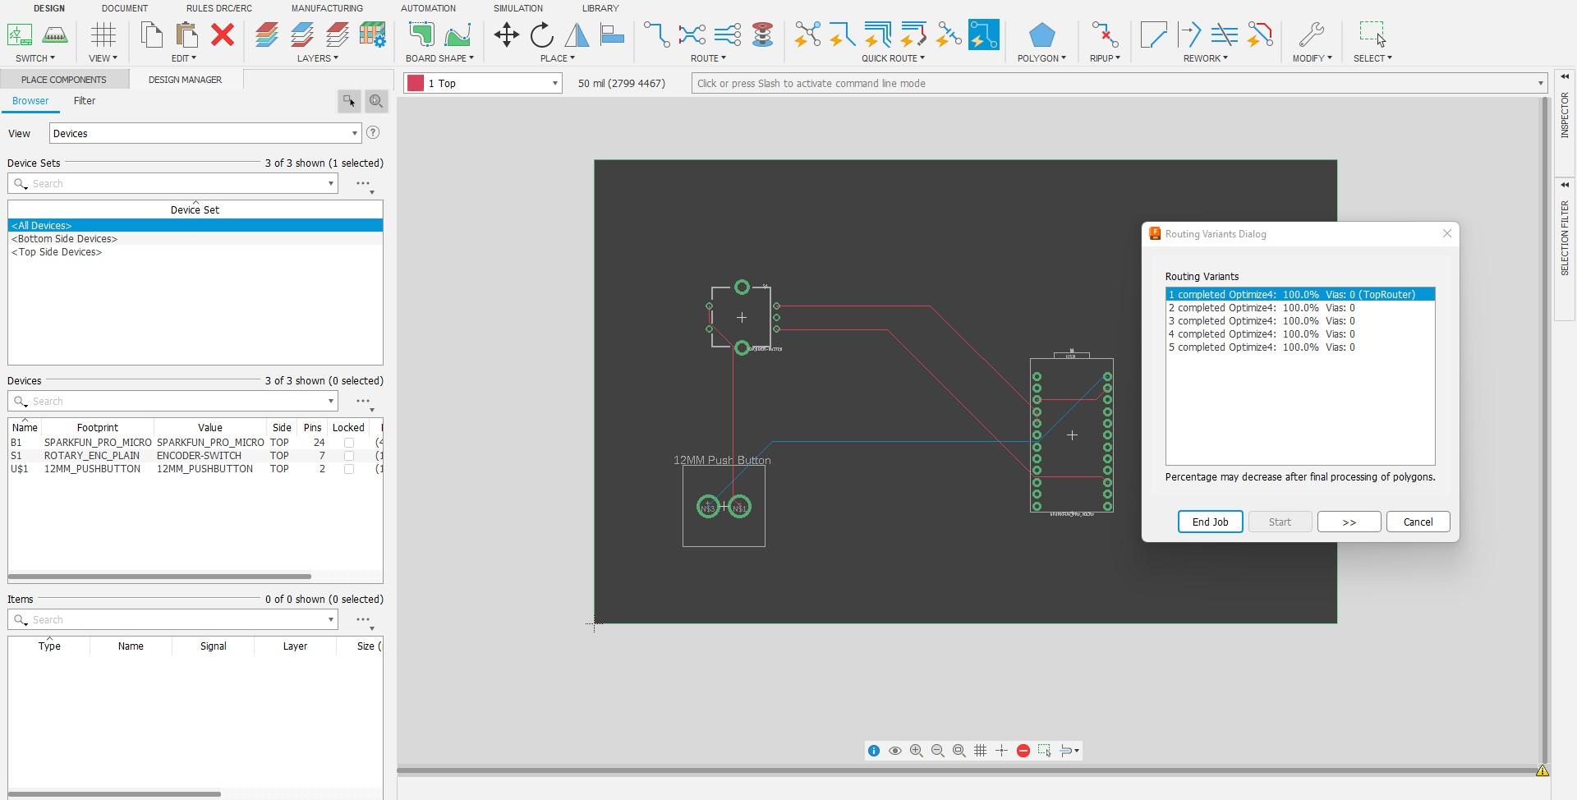Image resolution: width=1577 pixels, height=800 pixels.
Task: Click the red Top layer color swatch
Action: (416, 84)
